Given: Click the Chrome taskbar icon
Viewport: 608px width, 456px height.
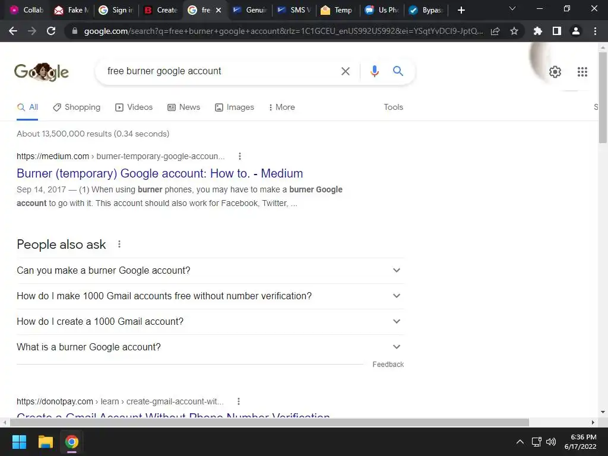Looking at the screenshot, I should pyautogui.click(x=72, y=442).
